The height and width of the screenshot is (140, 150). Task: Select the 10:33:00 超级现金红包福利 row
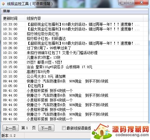point(72,24)
